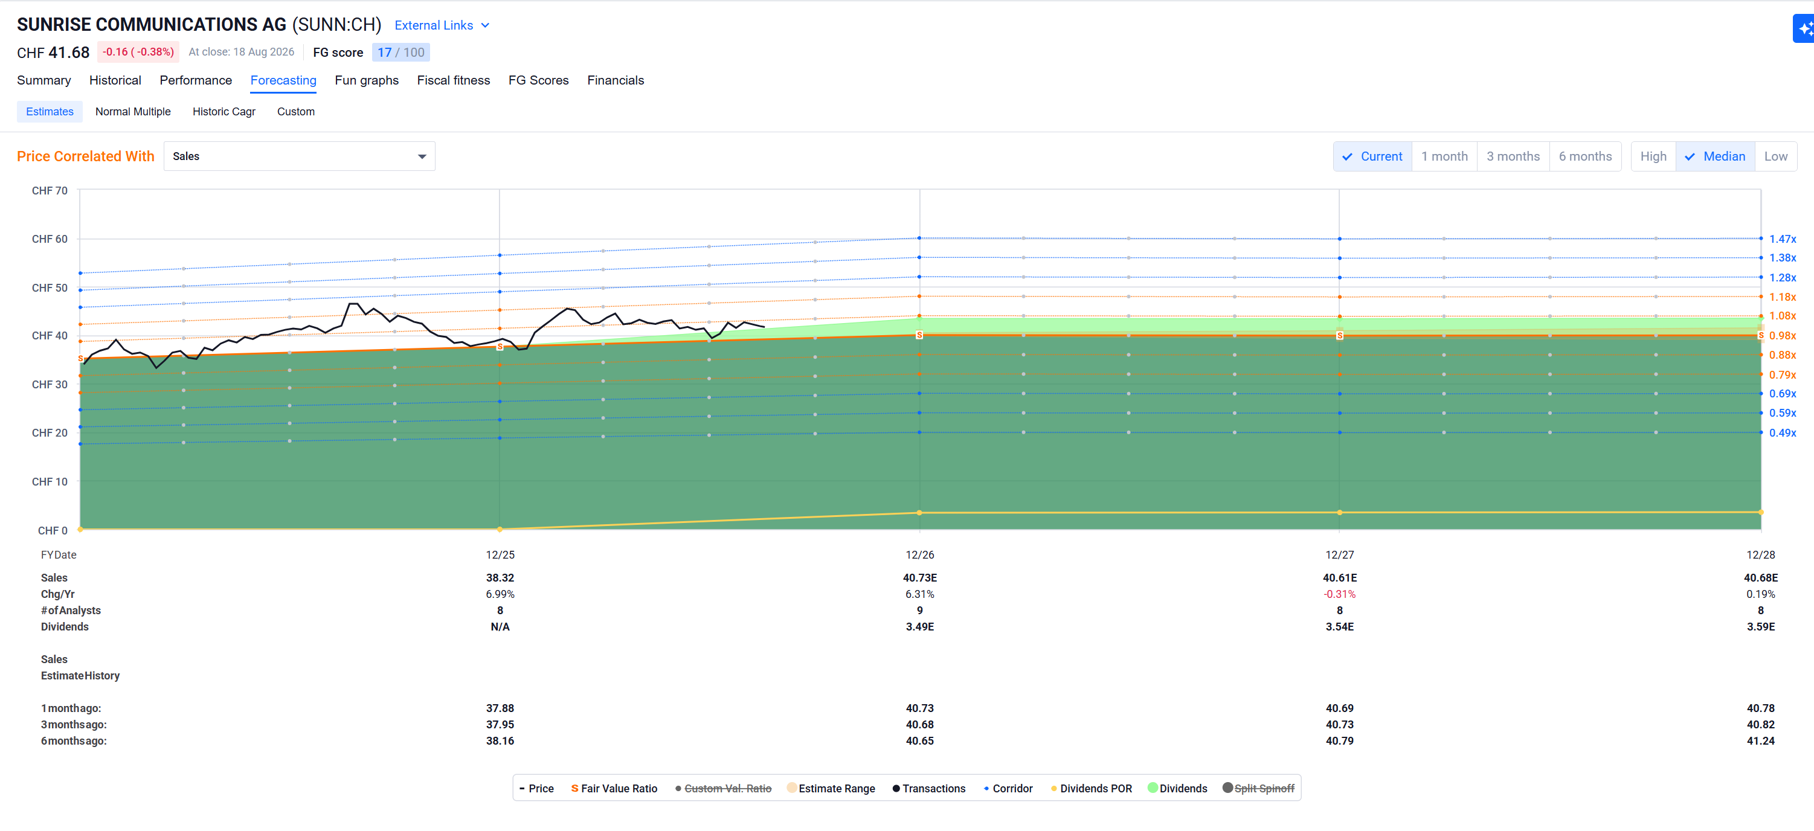Click the 12/28 sales estimate 40.68E
1814x831 pixels.
coord(1760,578)
